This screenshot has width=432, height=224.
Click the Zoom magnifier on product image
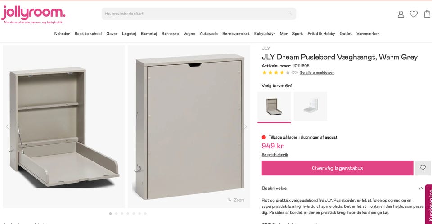click(236, 200)
